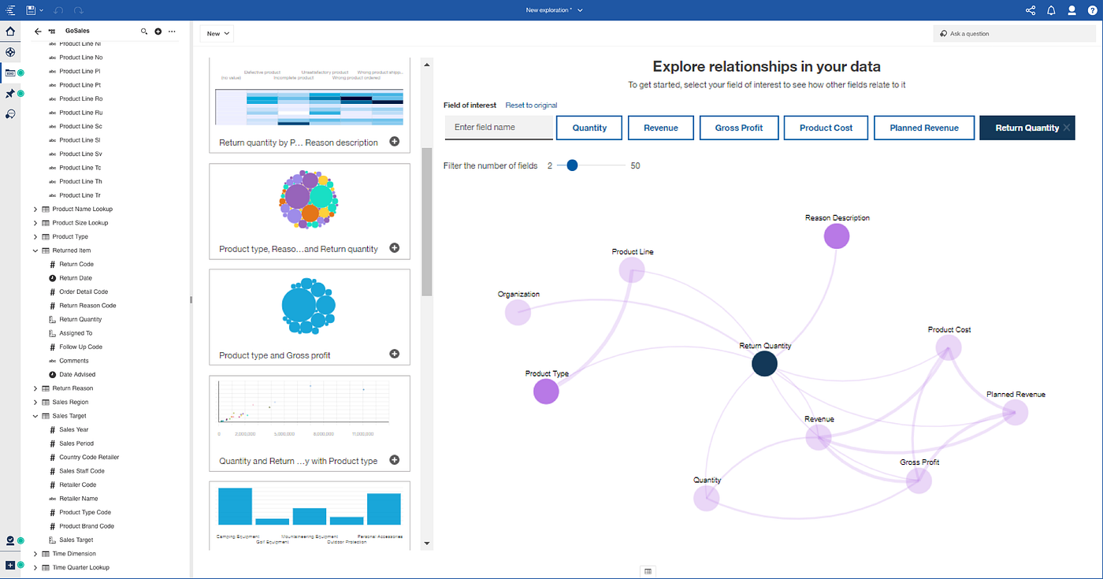Open the GoSales more options menu

pos(170,31)
